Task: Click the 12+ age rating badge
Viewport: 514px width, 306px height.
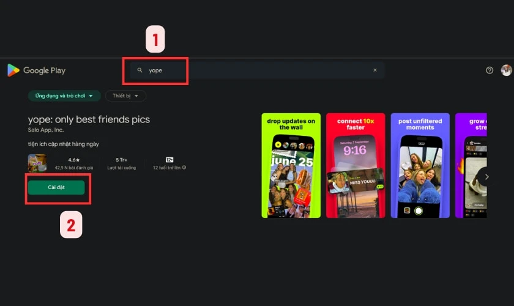Action: pos(169,160)
